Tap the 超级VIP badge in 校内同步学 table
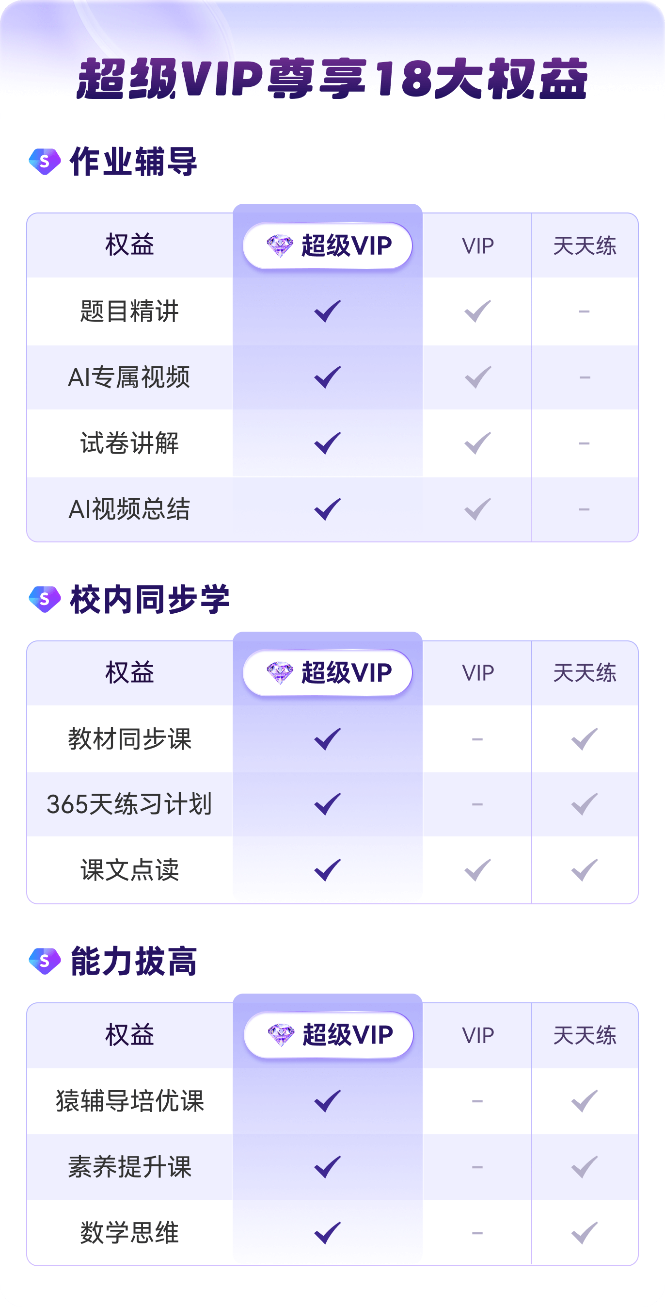Image resolution: width=665 pixels, height=1307 pixels. click(328, 673)
